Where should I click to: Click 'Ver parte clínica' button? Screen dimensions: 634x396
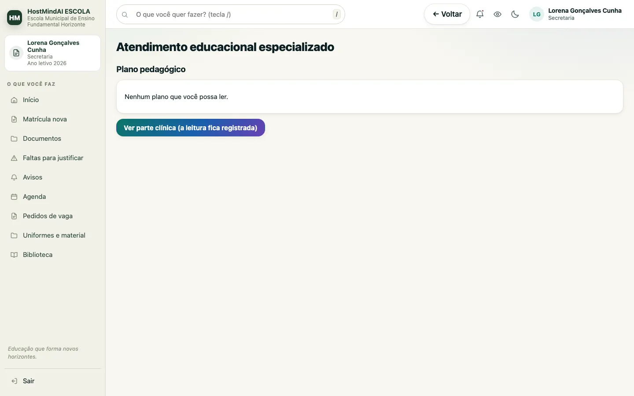(191, 128)
